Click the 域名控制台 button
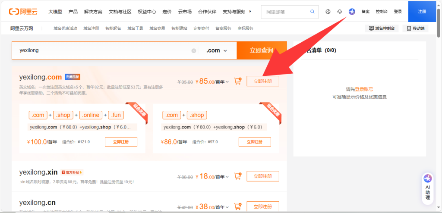Screen dimensions: 442x213 382,28
